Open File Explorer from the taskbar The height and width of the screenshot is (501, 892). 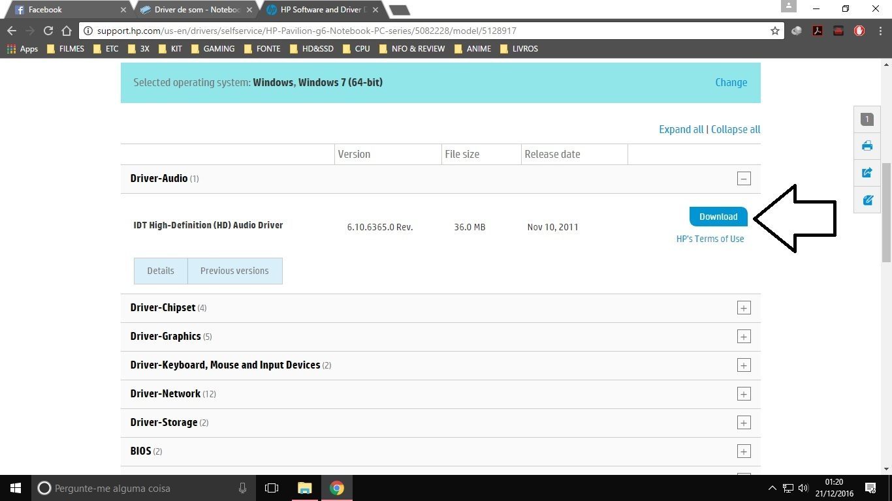[x=304, y=488]
